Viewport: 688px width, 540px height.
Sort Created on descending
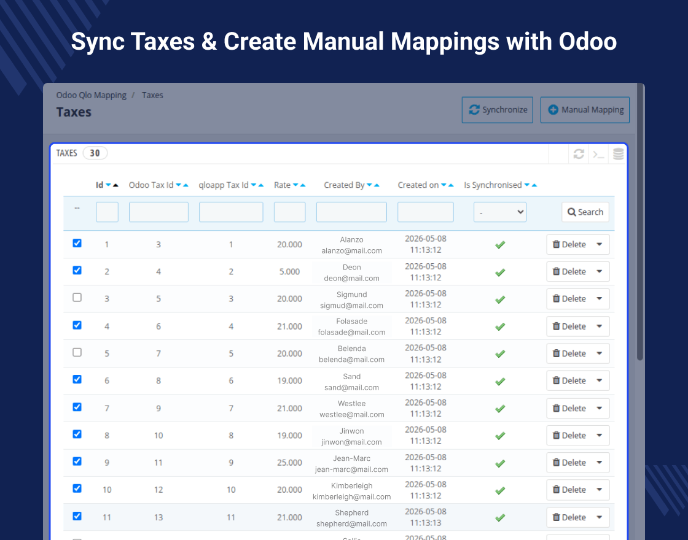pyautogui.click(x=444, y=185)
